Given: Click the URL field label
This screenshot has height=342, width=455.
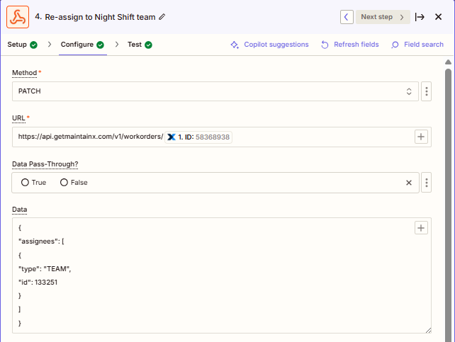Looking at the screenshot, I should [x=18, y=118].
